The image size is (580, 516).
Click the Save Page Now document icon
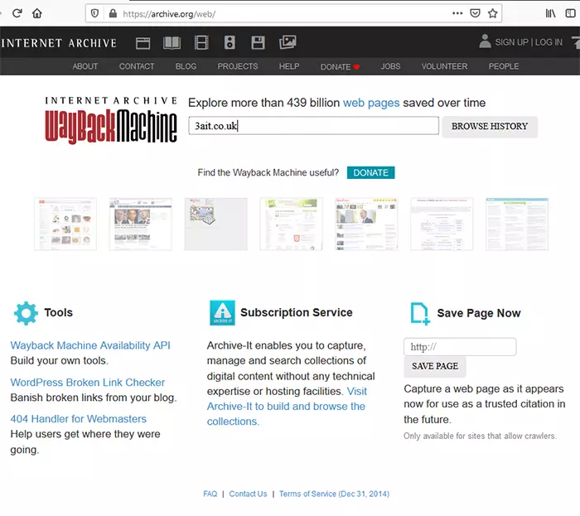[x=420, y=314]
